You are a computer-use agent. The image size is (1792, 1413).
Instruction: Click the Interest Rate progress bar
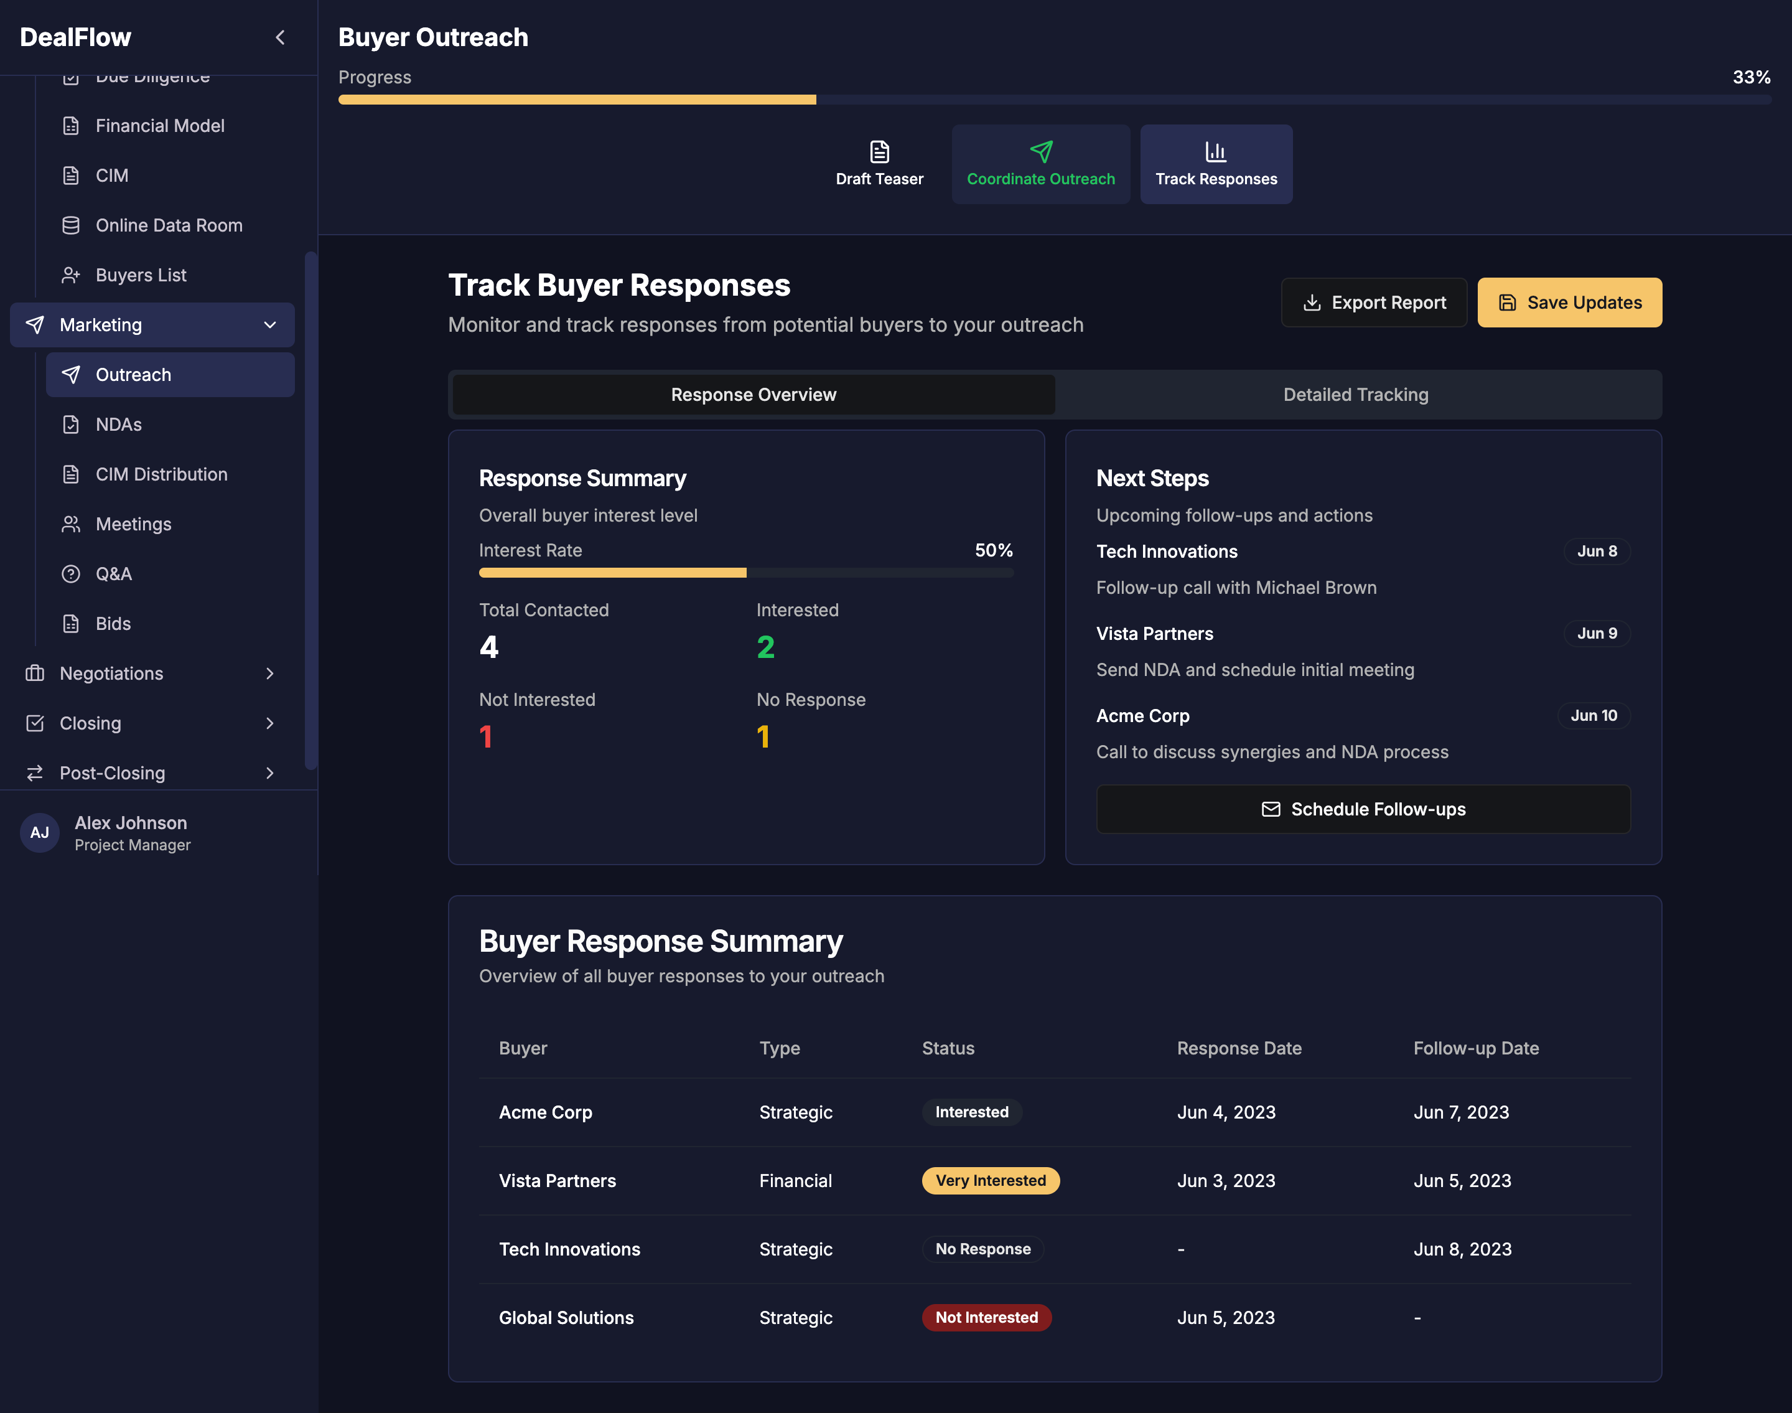(x=745, y=571)
